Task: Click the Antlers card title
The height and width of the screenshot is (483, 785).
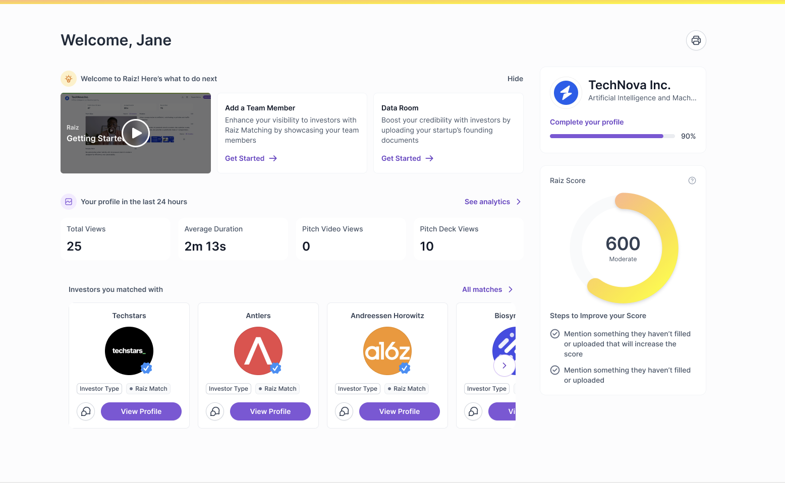Action: pyautogui.click(x=258, y=316)
